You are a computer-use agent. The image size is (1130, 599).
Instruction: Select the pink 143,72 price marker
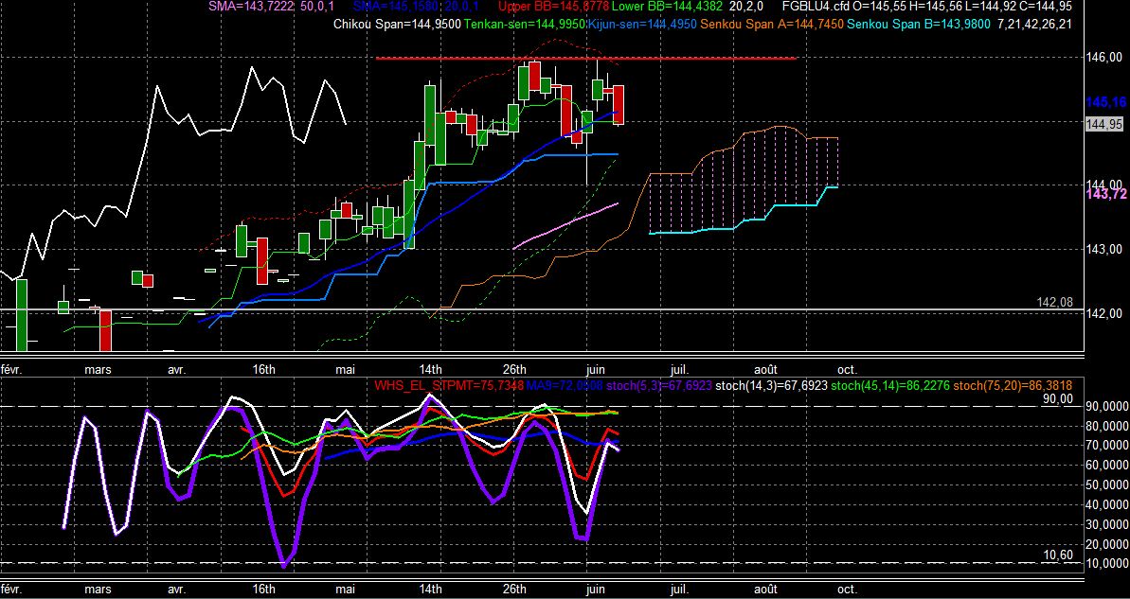[x=1105, y=195]
